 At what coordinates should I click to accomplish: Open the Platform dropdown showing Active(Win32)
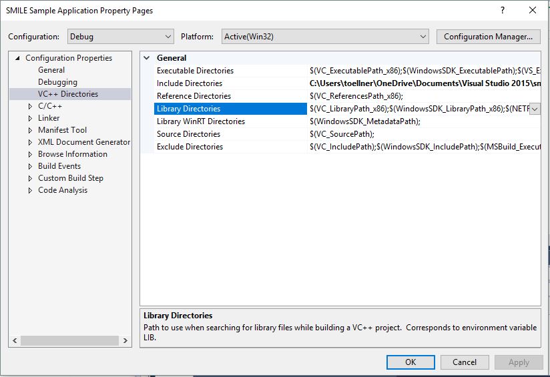325,37
